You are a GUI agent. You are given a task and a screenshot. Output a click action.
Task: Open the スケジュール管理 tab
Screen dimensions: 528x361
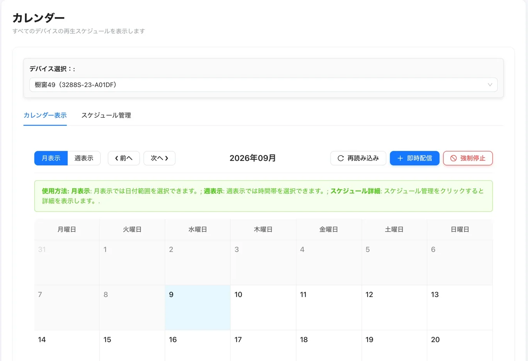pyautogui.click(x=106, y=116)
